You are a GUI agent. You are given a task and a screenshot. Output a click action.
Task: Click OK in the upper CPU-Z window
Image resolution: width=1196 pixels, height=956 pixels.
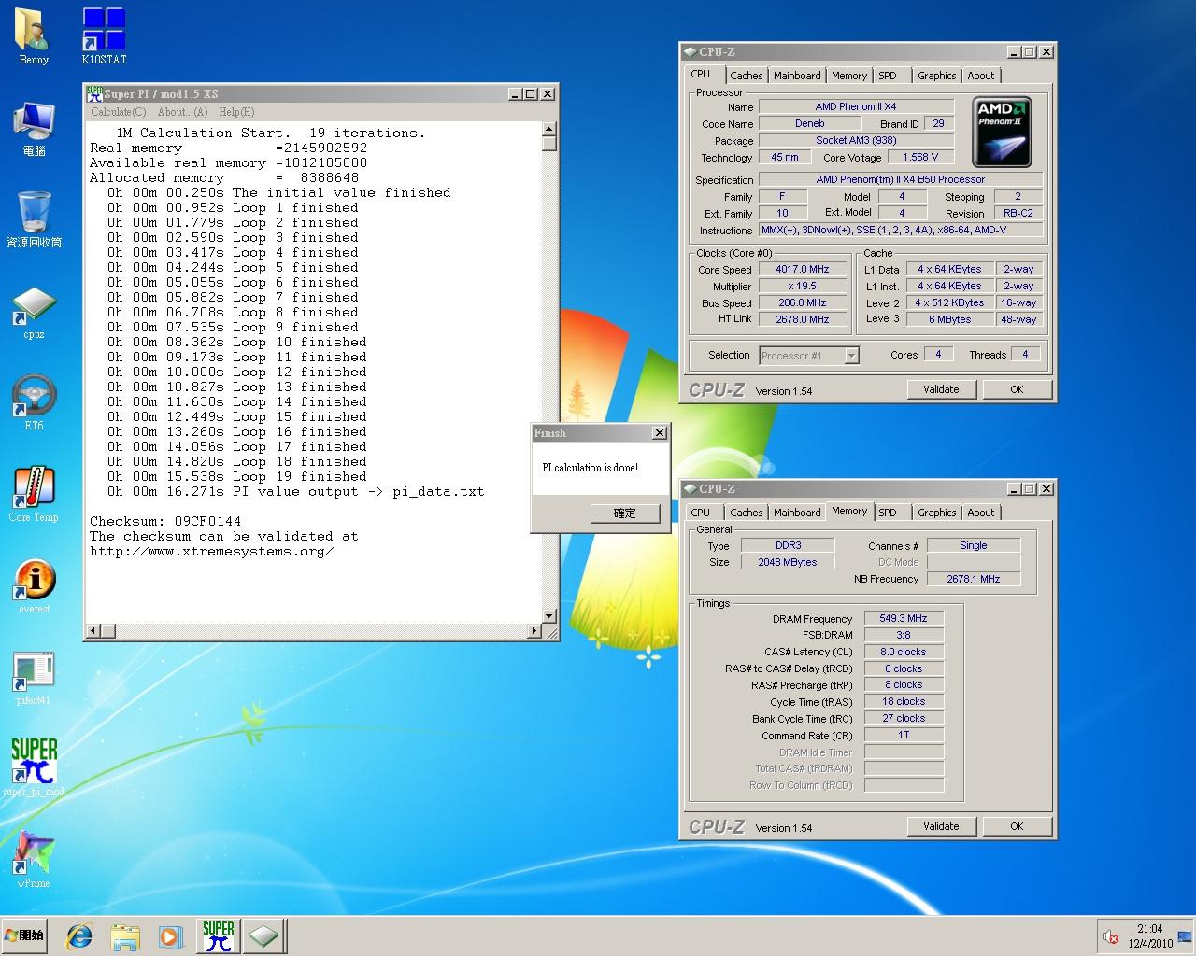[1017, 389]
